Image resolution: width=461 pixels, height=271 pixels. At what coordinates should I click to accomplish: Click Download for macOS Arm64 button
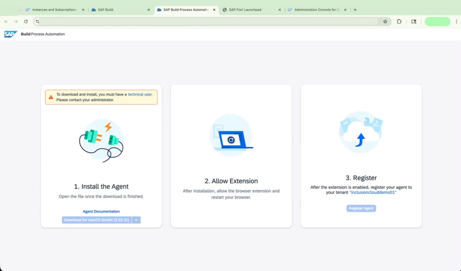pos(97,220)
